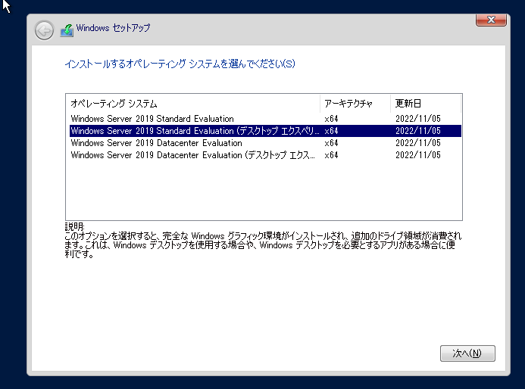Click x64 in Datacenter Evaluation core row
525x389 pixels.
(331, 143)
